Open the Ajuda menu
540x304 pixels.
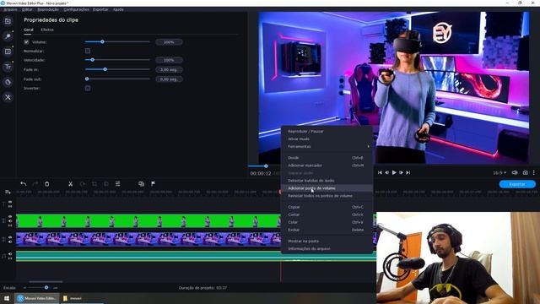click(118, 9)
